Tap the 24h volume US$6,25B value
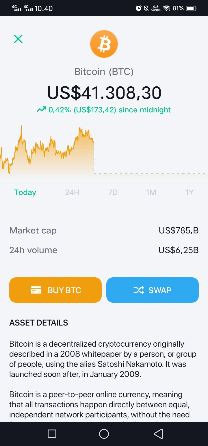This screenshot has height=446, width=208. 179,250
